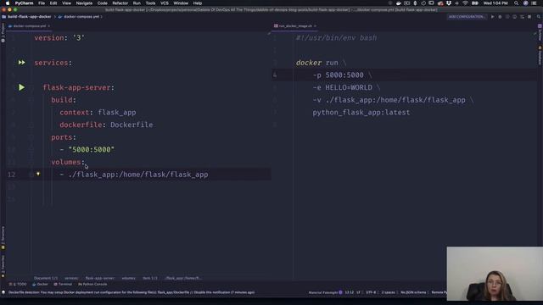Open the Edit menu
Viewport: 543px width, 305px height.
point(53,3)
